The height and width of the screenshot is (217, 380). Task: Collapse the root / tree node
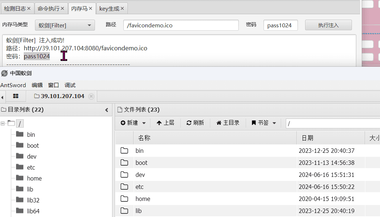3,124
